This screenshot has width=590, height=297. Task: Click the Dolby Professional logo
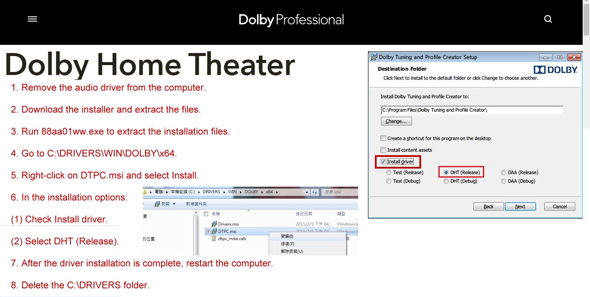pos(291,20)
